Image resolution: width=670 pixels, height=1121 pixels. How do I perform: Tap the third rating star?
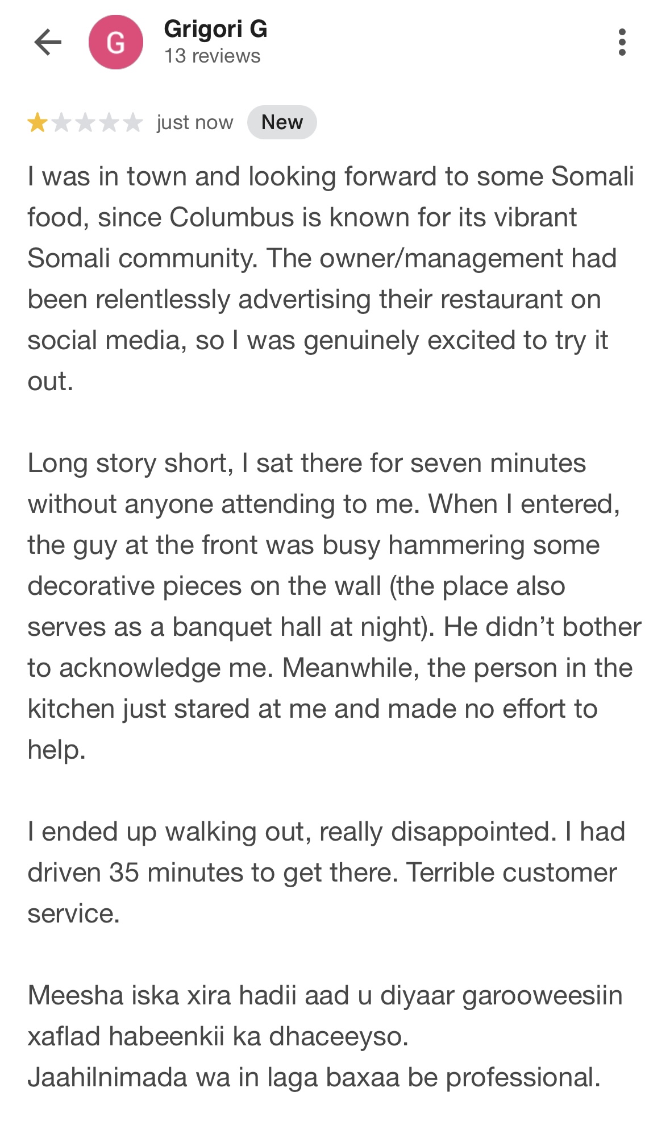(85, 122)
